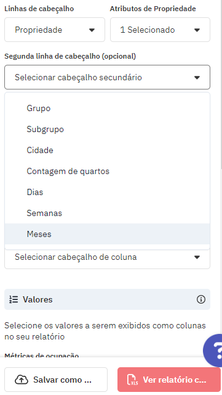
Task: Click the Valores section header bar
Action: point(107,299)
